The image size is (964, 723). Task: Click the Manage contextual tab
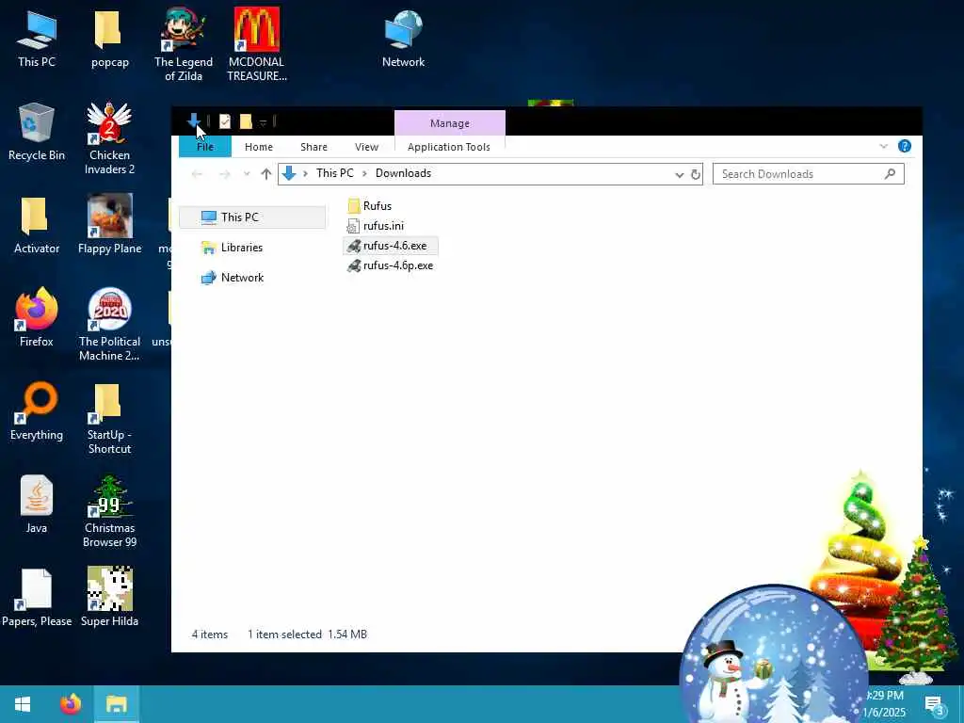(x=449, y=123)
